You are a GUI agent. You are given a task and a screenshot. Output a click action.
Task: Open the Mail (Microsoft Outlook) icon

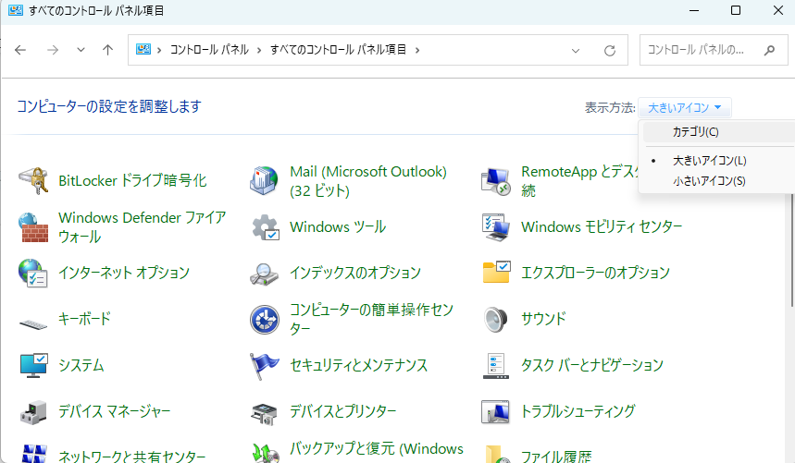(x=264, y=180)
